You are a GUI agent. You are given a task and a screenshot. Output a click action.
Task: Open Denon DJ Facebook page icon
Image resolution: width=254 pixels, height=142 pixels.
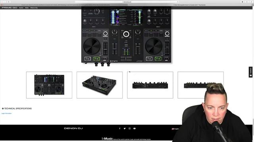pos(120,129)
